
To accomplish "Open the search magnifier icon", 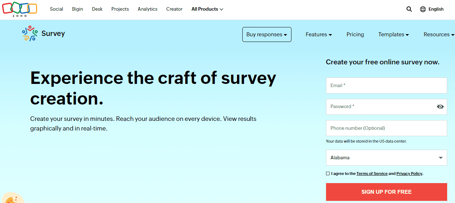I will pyautogui.click(x=409, y=9).
